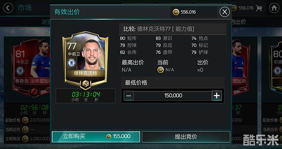
Task: Select the 德林克沃特 77 player card
Action: pyautogui.click(x=85, y=60)
